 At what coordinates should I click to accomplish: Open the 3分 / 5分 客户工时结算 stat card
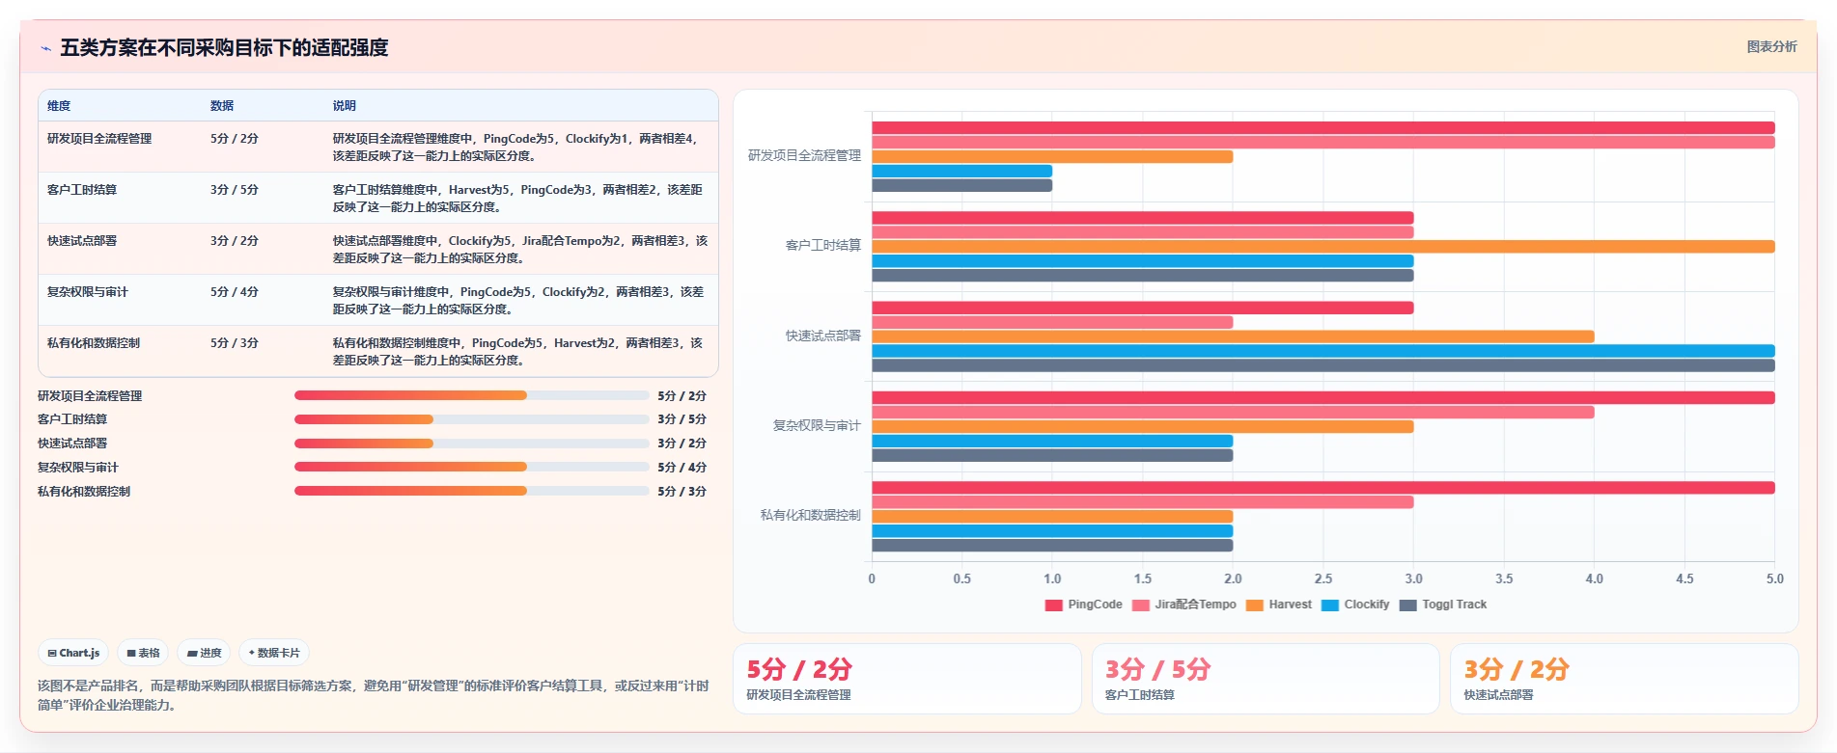[1266, 679]
